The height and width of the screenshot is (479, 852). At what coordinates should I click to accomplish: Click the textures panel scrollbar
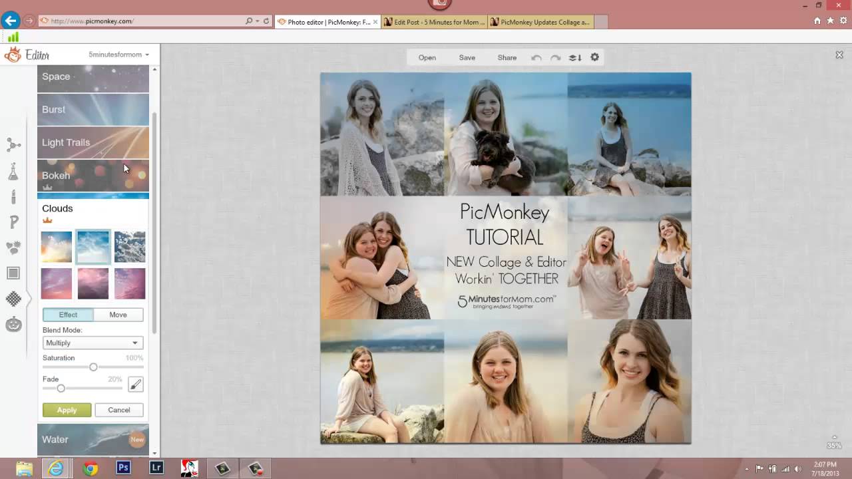coord(155,223)
